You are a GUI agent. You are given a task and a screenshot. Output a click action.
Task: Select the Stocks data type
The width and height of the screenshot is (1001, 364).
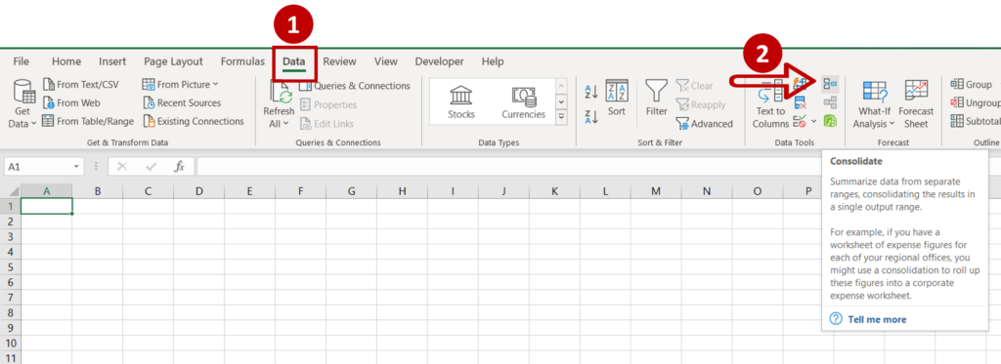[461, 102]
